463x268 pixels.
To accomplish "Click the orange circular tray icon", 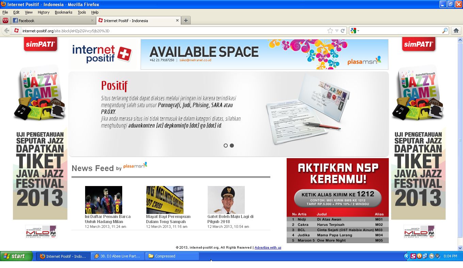I will click(419, 256).
